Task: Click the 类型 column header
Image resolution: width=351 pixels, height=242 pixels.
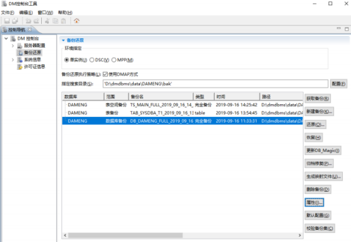Action: (x=203, y=97)
